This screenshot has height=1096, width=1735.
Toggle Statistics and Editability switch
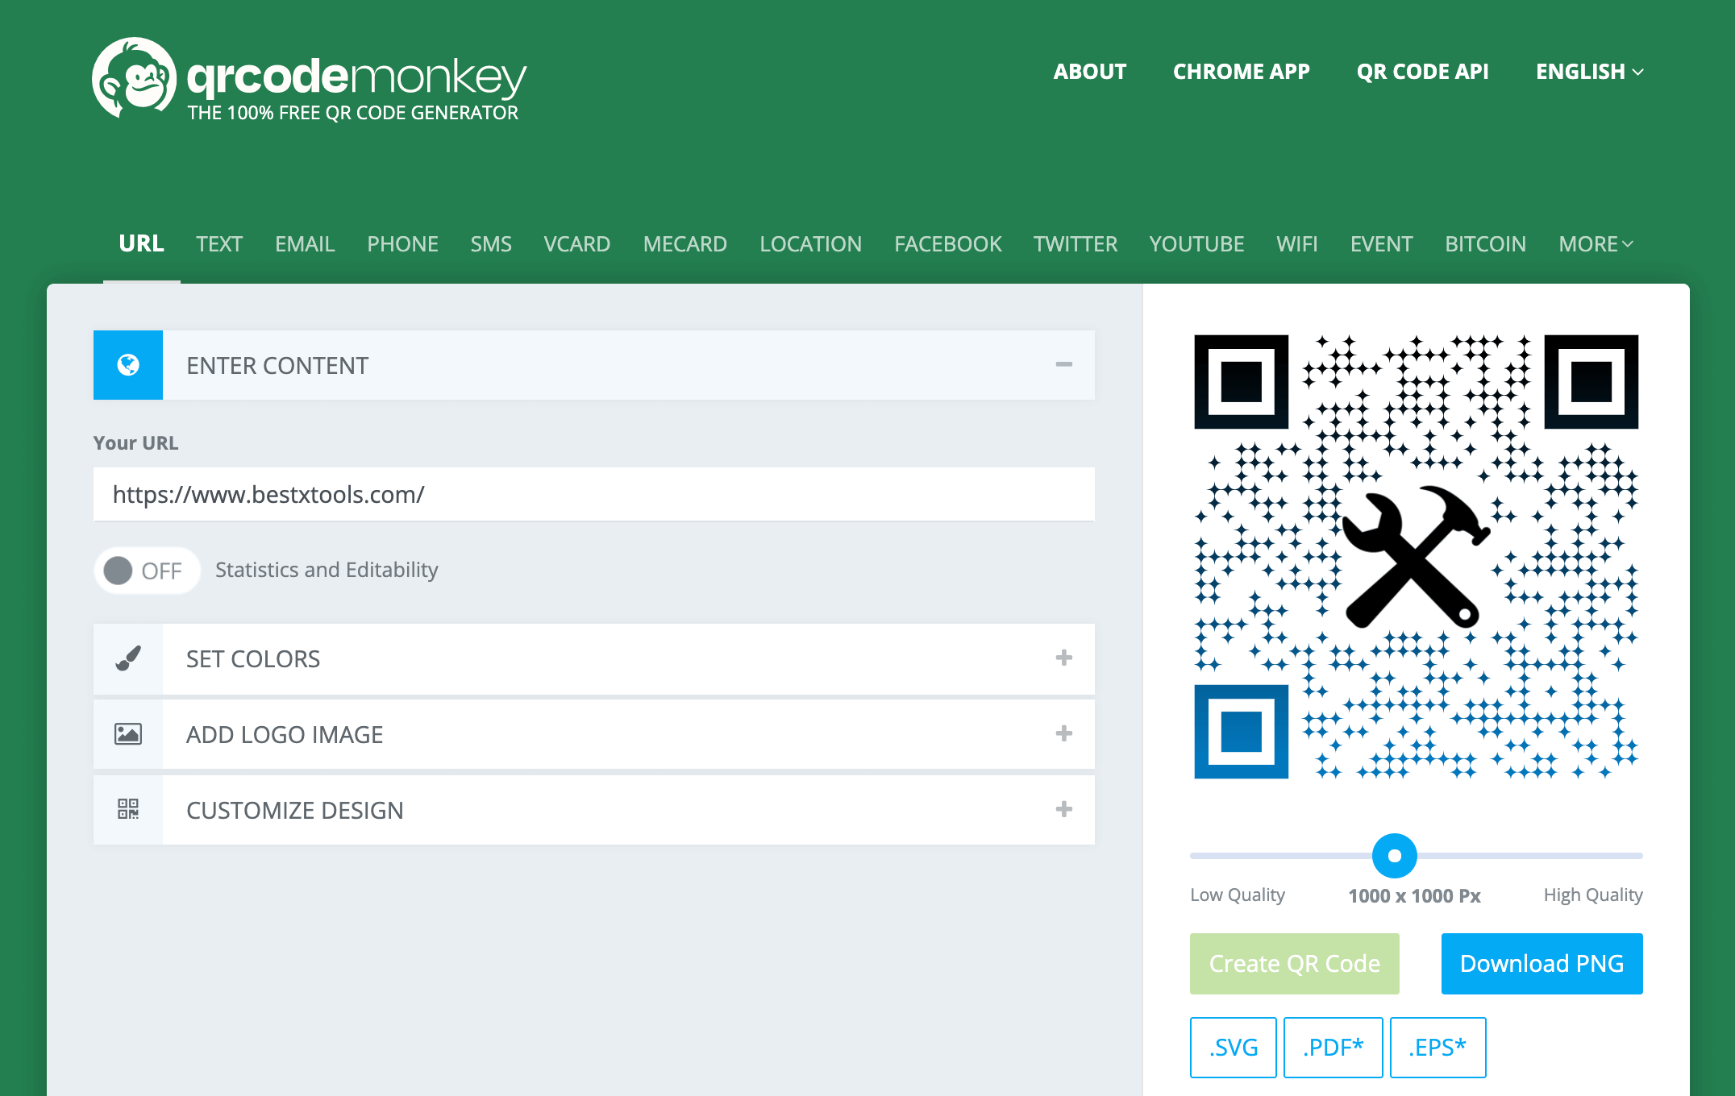tap(147, 571)
